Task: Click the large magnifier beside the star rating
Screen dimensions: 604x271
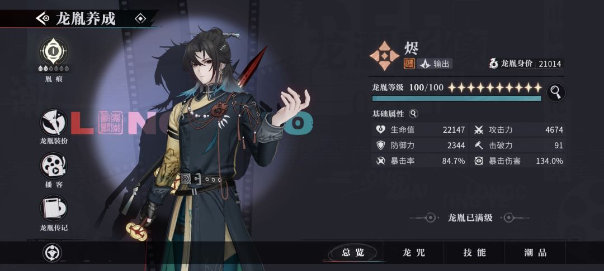Action: 555,92
